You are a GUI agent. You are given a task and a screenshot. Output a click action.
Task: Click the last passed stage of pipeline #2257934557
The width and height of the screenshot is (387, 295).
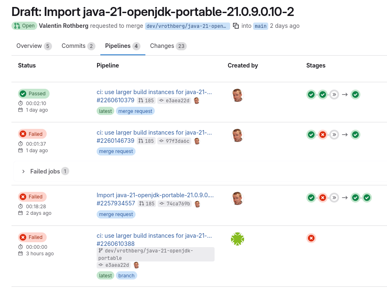click(x=367, y=198)
